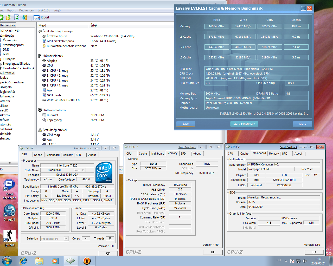333x266 pixels.
Task: Select the DMI tree item
Action: pos(6,50)
